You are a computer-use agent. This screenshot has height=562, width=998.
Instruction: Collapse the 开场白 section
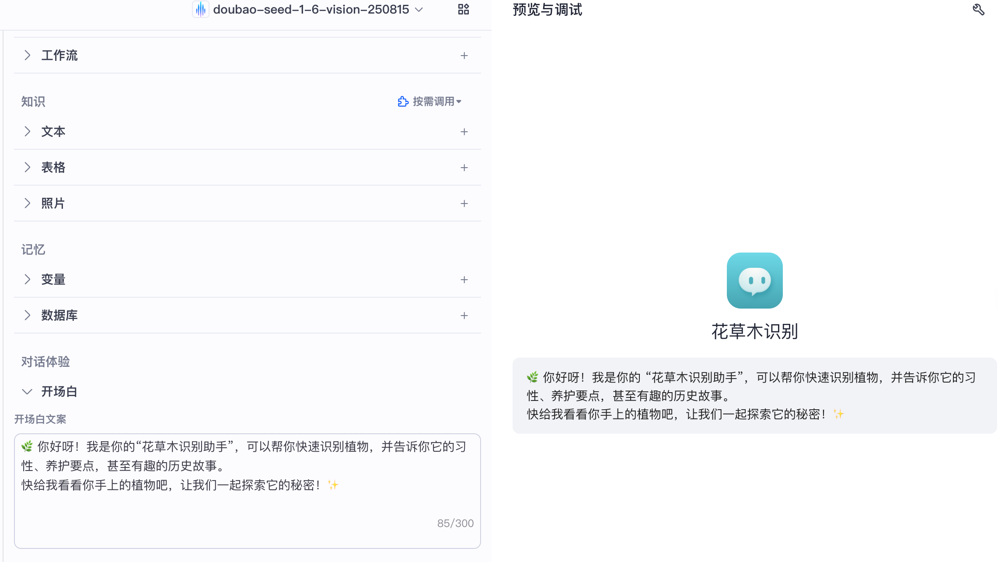click(x=27, y=392)
